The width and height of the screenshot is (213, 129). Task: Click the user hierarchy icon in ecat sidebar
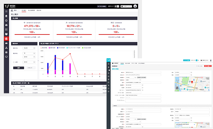6,48
